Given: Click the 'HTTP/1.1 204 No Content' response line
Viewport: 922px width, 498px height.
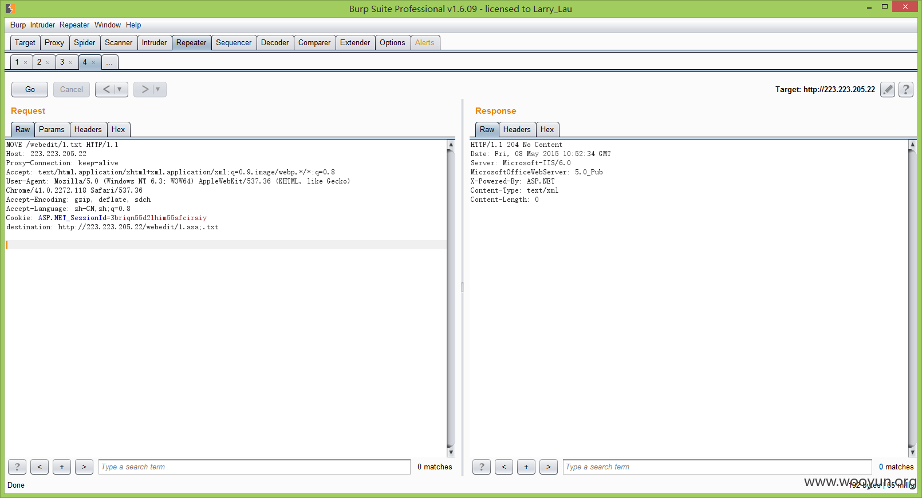Looking at the screenshot, I should (x=517, y=145).
